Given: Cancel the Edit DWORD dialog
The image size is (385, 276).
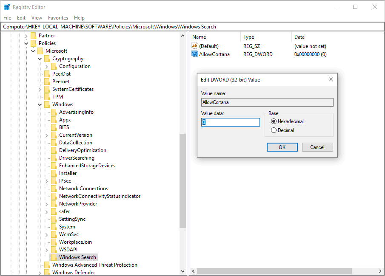Looking at the screenshot, I should 317,147.
